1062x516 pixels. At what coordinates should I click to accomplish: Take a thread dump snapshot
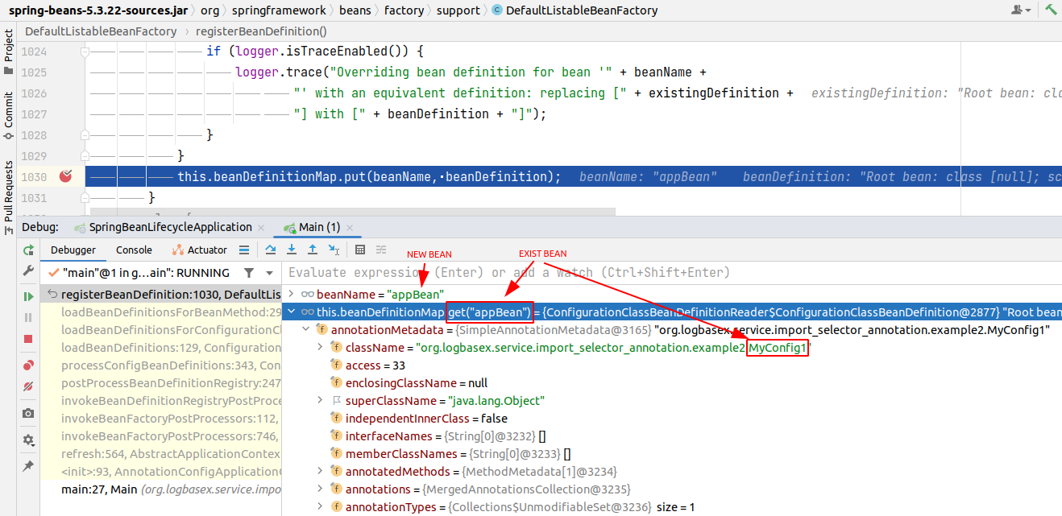pos(27,412)
